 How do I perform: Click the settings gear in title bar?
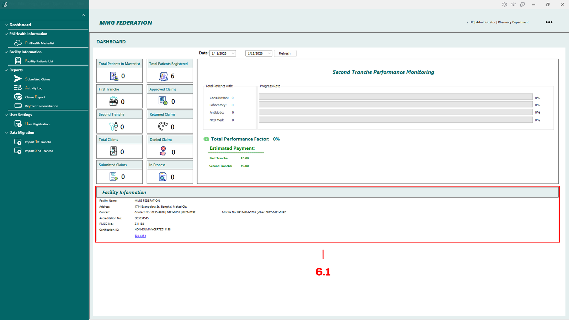tap(504, 5)
